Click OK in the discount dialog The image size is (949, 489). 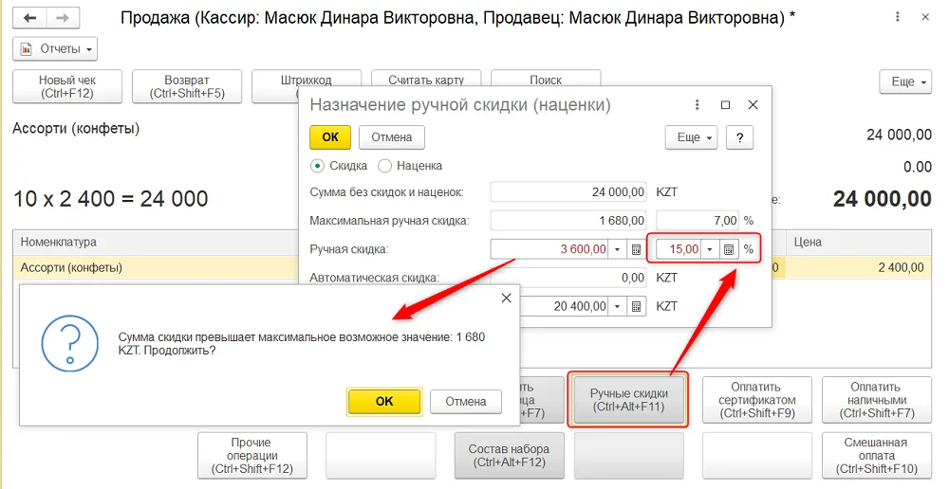click(330, 137)
